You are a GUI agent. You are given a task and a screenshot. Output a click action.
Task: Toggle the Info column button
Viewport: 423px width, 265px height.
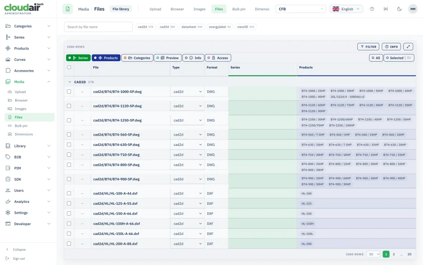pos(193,58)
